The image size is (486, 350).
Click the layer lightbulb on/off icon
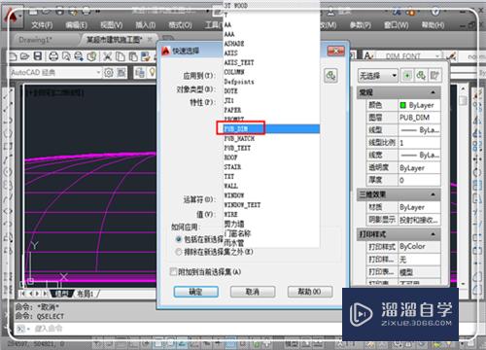(x=152, y=72)
